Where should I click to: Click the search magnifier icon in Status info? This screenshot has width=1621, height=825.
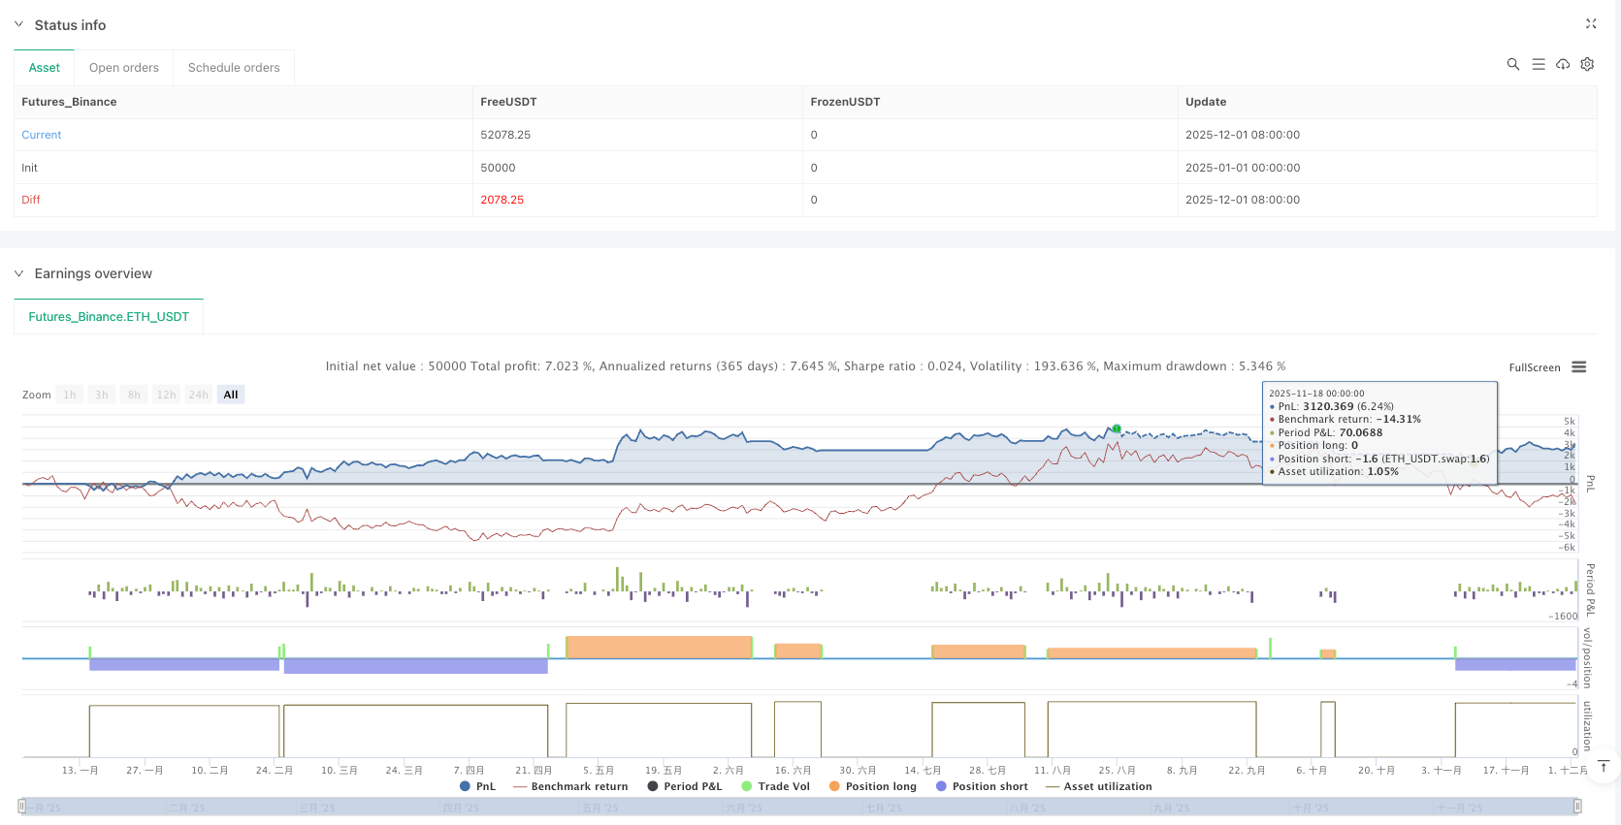pyautogui.click(x=1512, y=64)
